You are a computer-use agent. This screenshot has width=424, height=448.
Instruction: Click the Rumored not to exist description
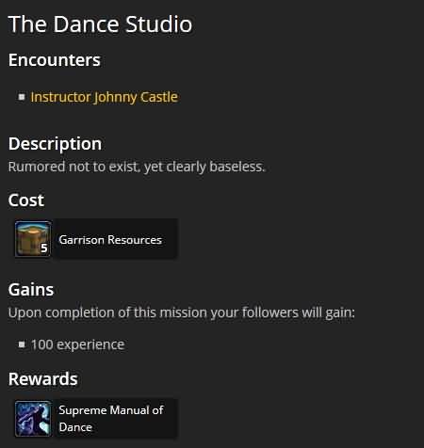click(x=137, y=167)
